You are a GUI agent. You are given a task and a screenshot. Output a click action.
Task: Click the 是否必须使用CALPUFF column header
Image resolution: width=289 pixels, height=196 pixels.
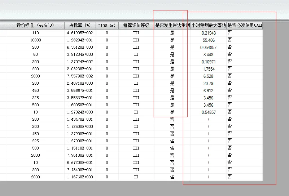click(244, 25)
